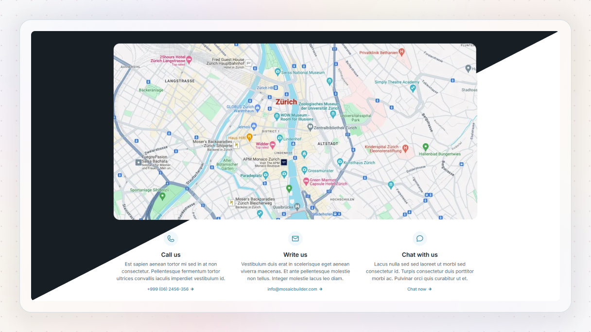Select the Zentralbibliothek Zürich pin

click(310, 127)
